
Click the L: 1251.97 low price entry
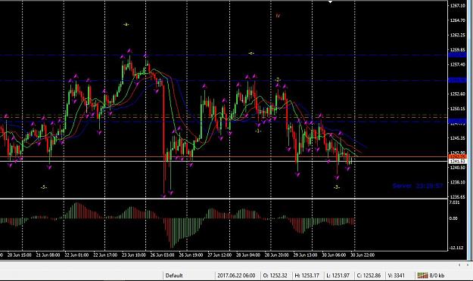(338, 275)
